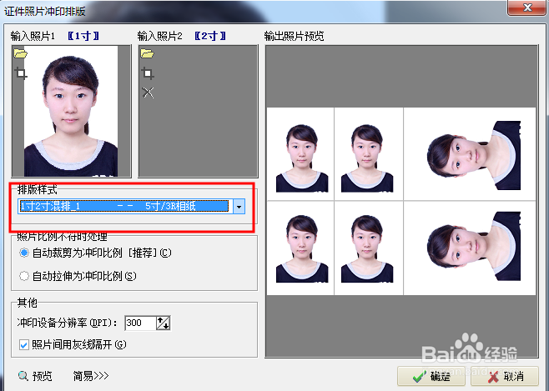Image resolution: width=549 pixels, height=391 pixels.
Task: Click bottom-left 1-inch photo in output preview
Action: pyautogui.click(x=302, y=248)
